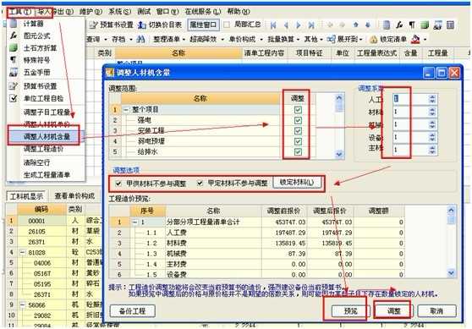Increase the 材料 coefficient with up spinner
The image size is (472, 329).
click(x=432, y=110)
